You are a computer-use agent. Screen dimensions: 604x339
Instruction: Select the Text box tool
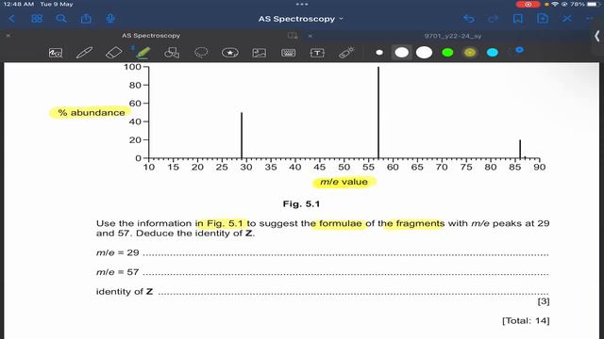[317, 53]
